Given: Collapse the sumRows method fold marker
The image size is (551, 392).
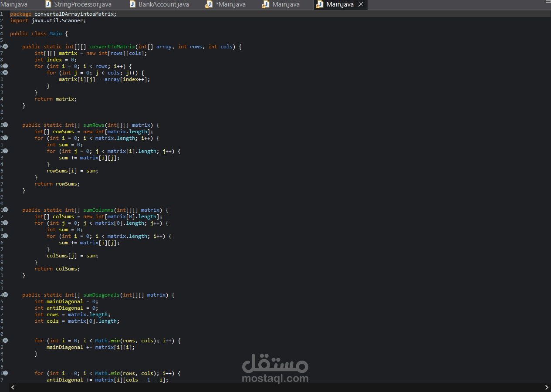Looking at the screenshot, I should 5,125.
